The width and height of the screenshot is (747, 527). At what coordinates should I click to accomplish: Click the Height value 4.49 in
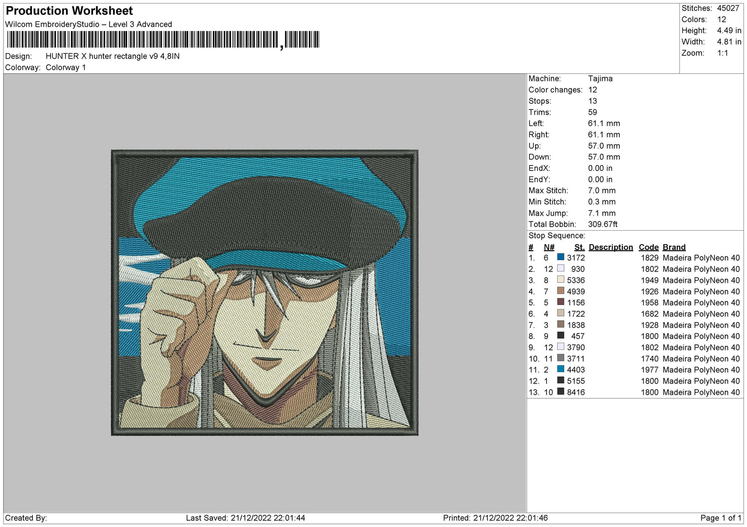[729, 31]
